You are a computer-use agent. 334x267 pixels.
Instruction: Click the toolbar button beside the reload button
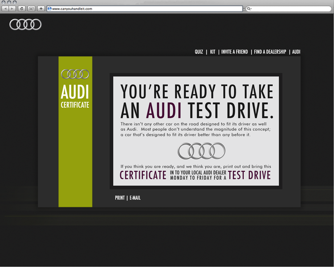pyautogui.click(x=31, y=9)
